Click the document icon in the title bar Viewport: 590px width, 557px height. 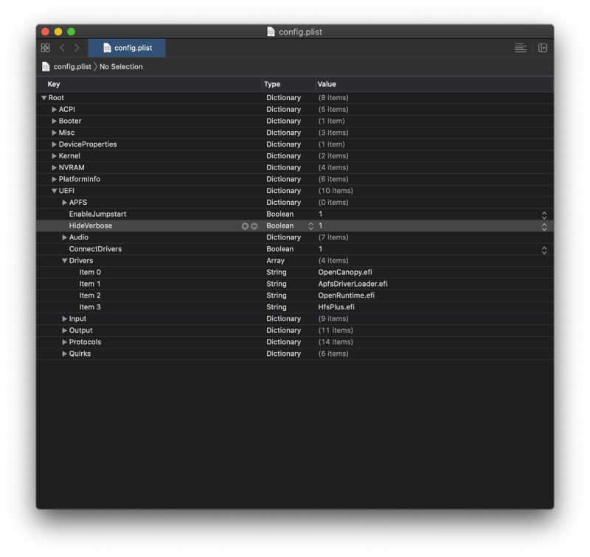pos(271,32)
